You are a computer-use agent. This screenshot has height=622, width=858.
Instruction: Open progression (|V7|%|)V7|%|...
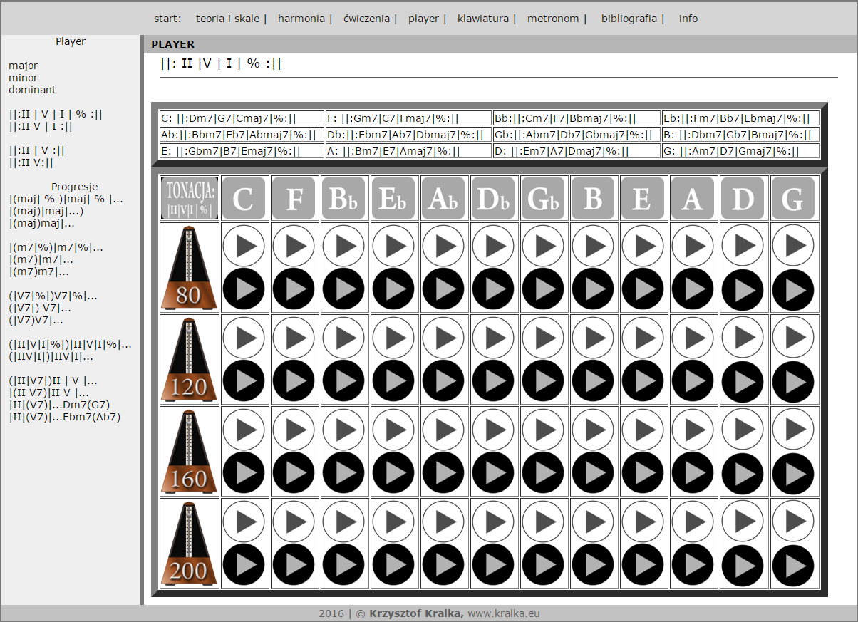pyautogui.click(x=53, y=296)
